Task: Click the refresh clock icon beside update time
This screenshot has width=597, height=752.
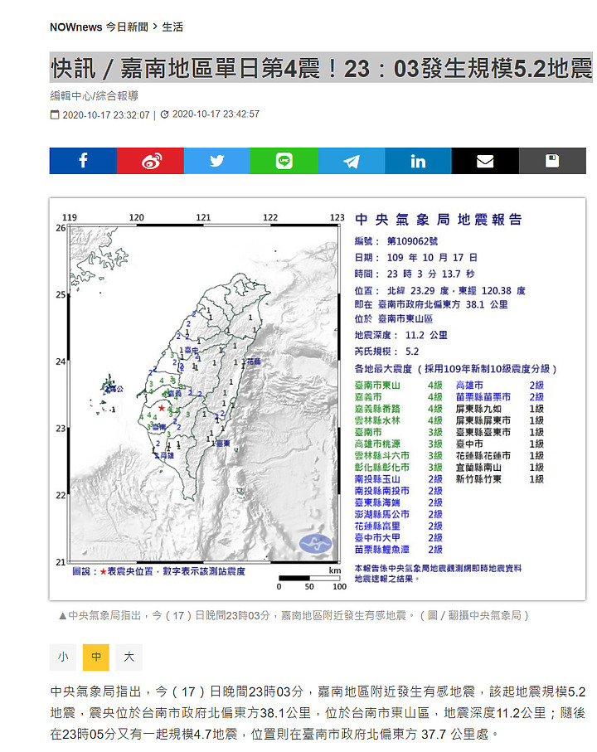Action: pyautogui.click(x=164, y=114)
